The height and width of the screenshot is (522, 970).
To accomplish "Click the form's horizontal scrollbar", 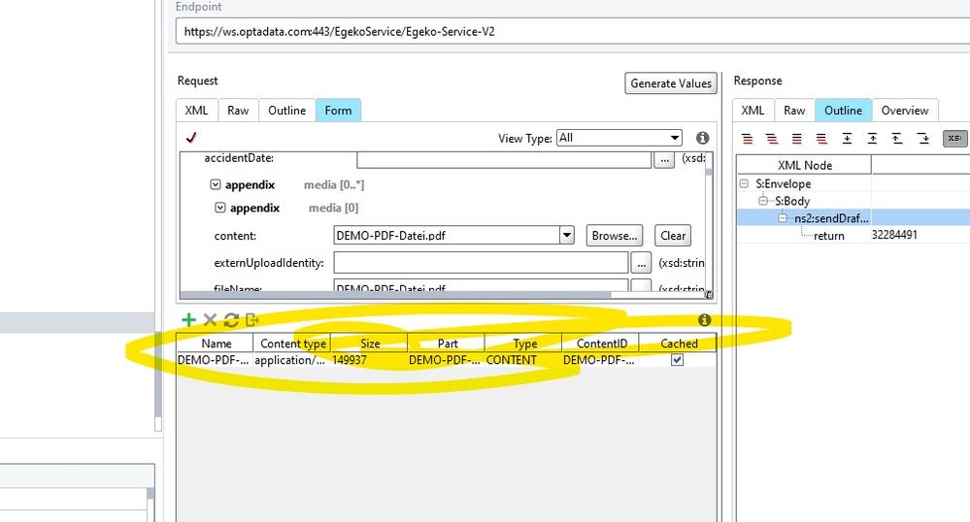I will click(396, 295).
